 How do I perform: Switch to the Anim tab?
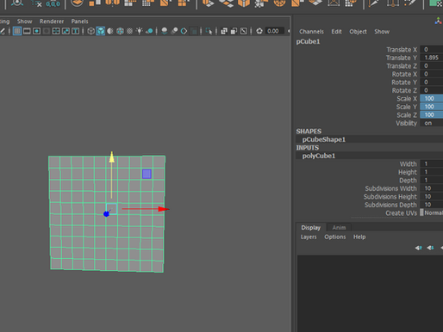click(339, 228)
